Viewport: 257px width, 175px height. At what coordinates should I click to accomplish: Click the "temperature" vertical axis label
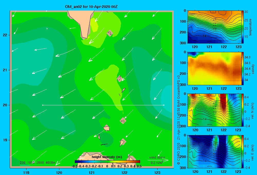coord(250,27)
